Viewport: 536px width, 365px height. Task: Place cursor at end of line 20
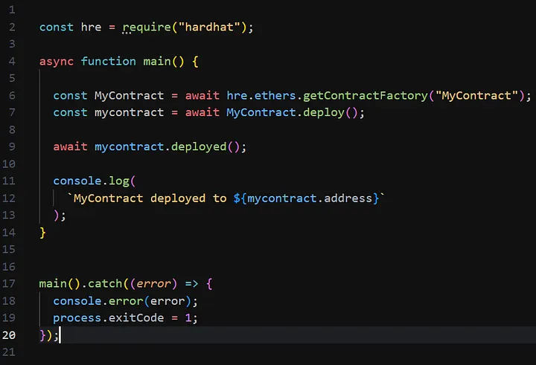pyautogui.click(x=60, y=335)
